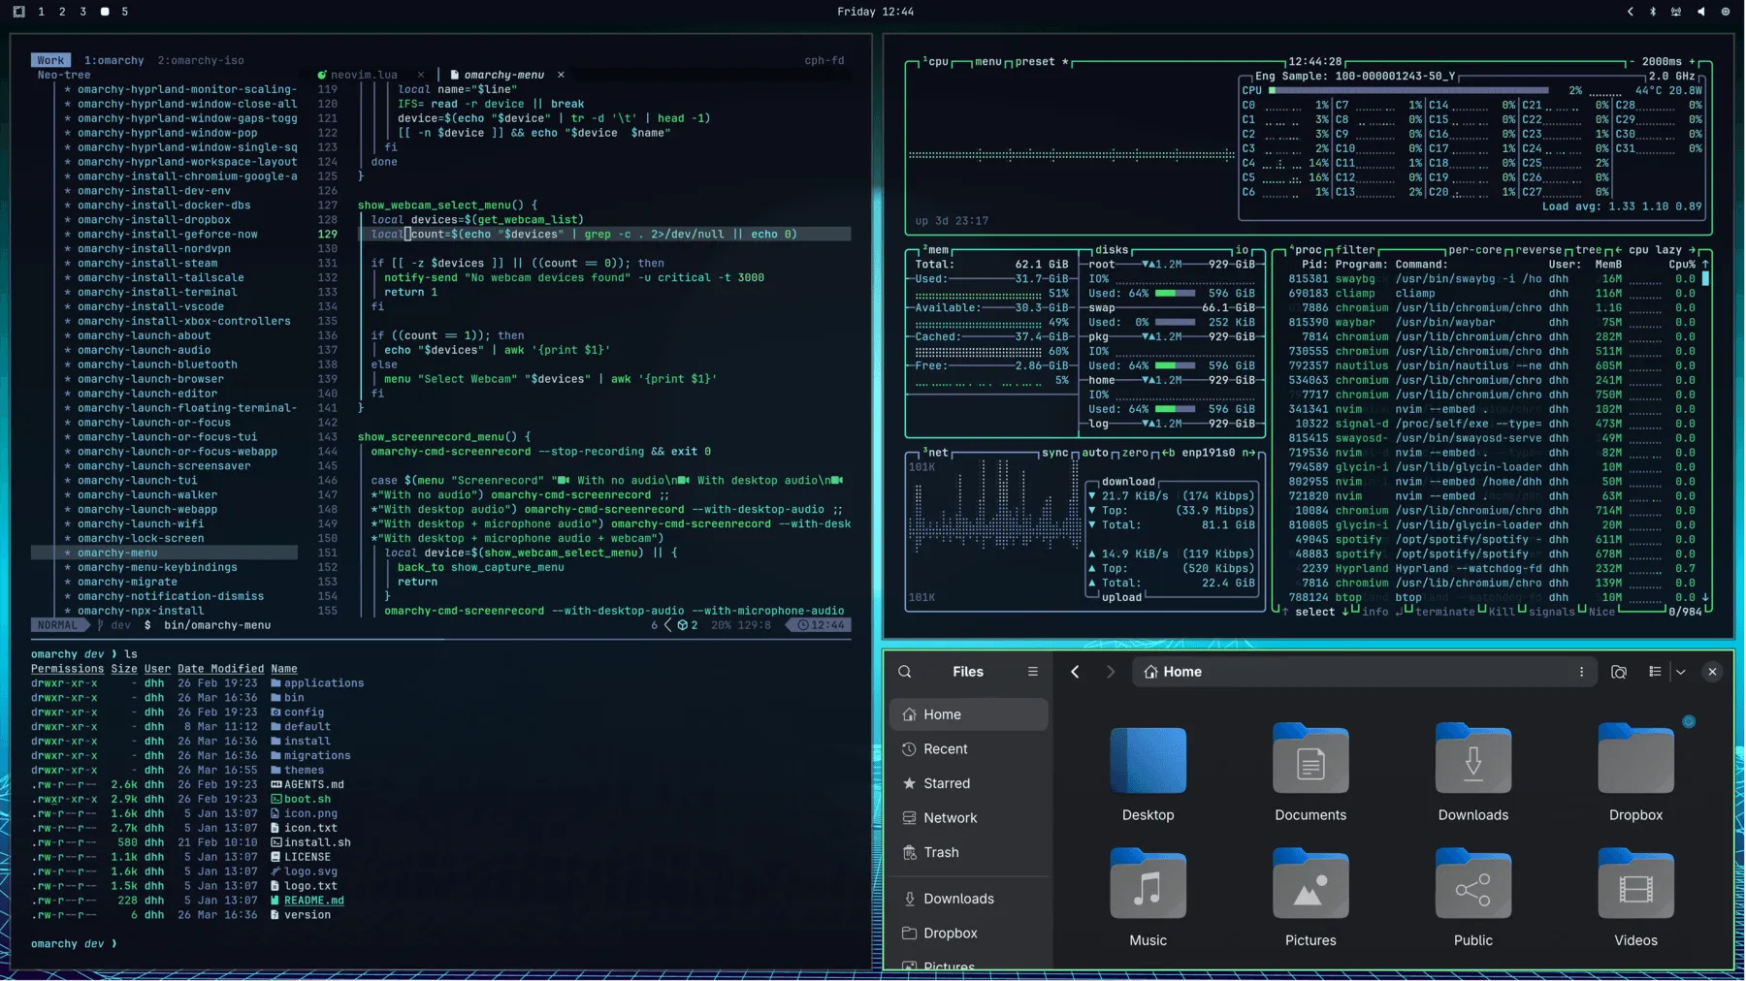Close the neovim.lua buffer tab
This screenshot has width=1746, height=981.
point(420,75)
